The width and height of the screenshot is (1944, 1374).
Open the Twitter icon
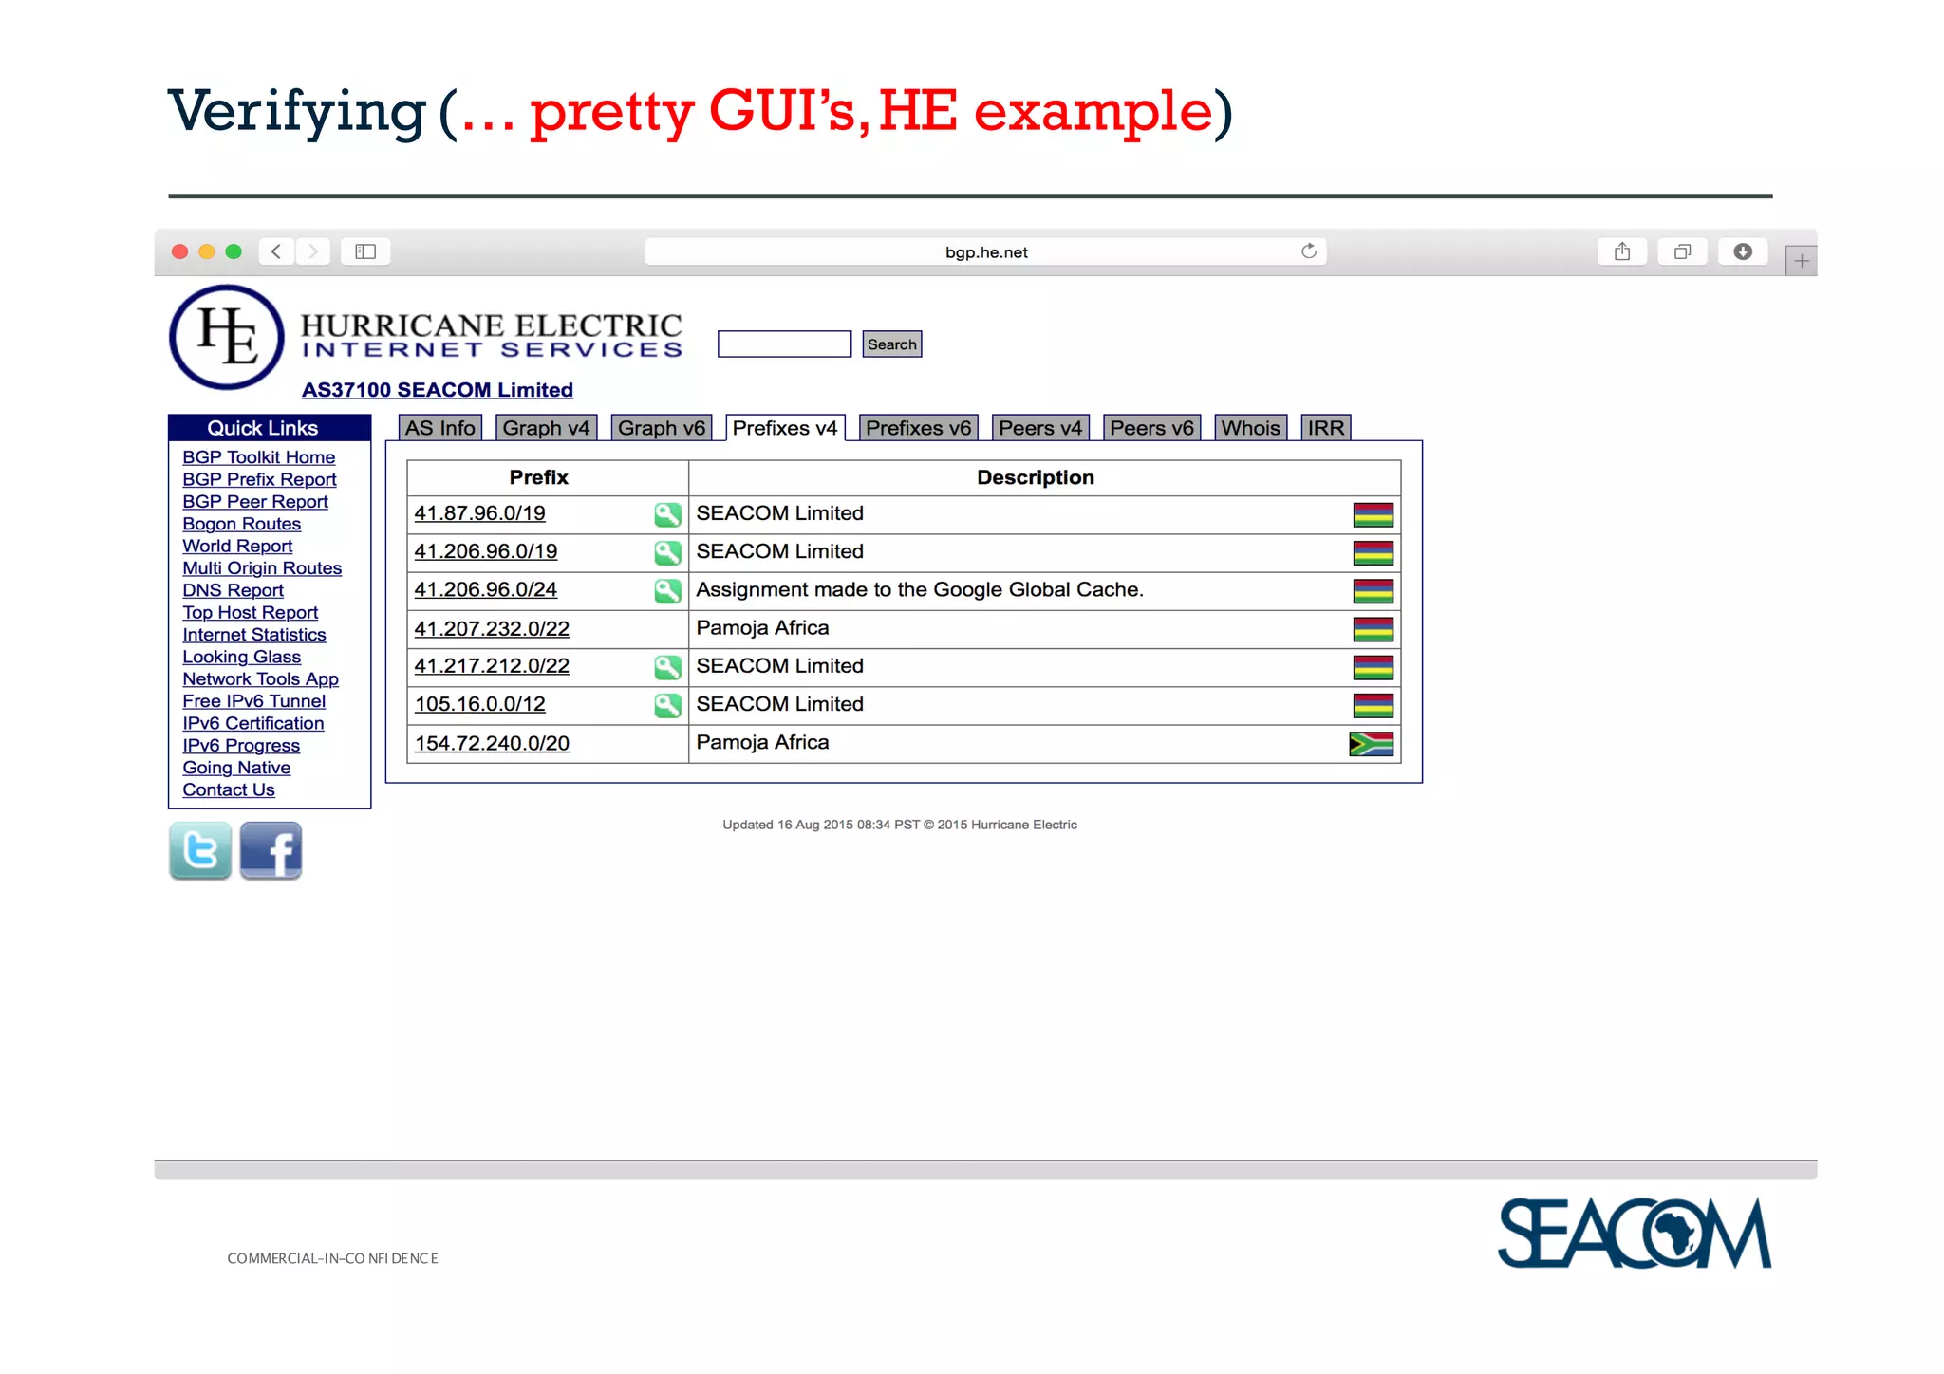[x=200, y=851]
